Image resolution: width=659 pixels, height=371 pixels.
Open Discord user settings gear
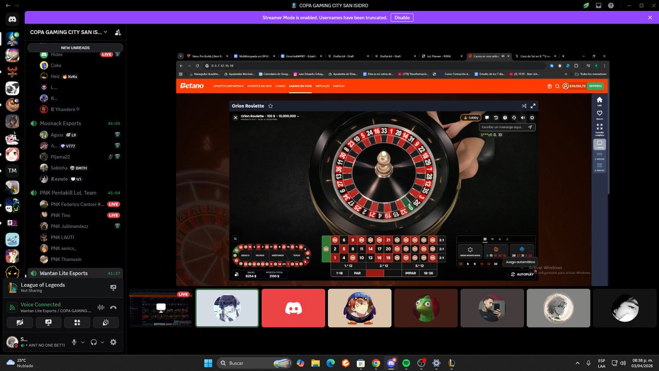(113, 342)
